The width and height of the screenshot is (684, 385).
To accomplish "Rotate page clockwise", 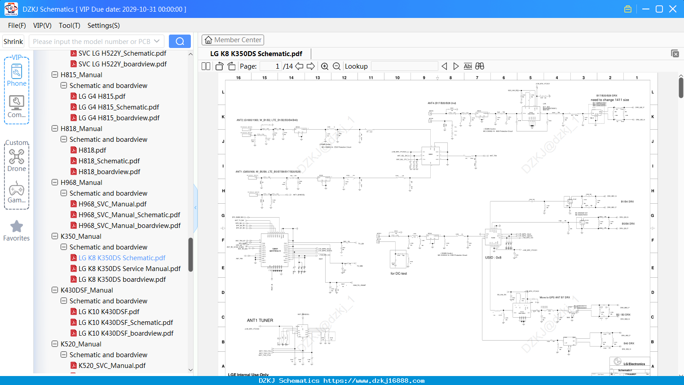I will [x=231, y=66].
